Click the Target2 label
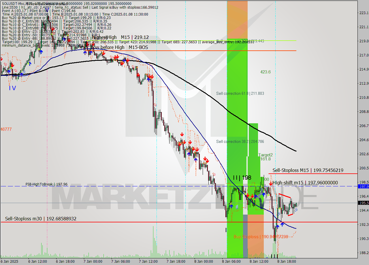The image size is (369, 265). click(265, 155)
